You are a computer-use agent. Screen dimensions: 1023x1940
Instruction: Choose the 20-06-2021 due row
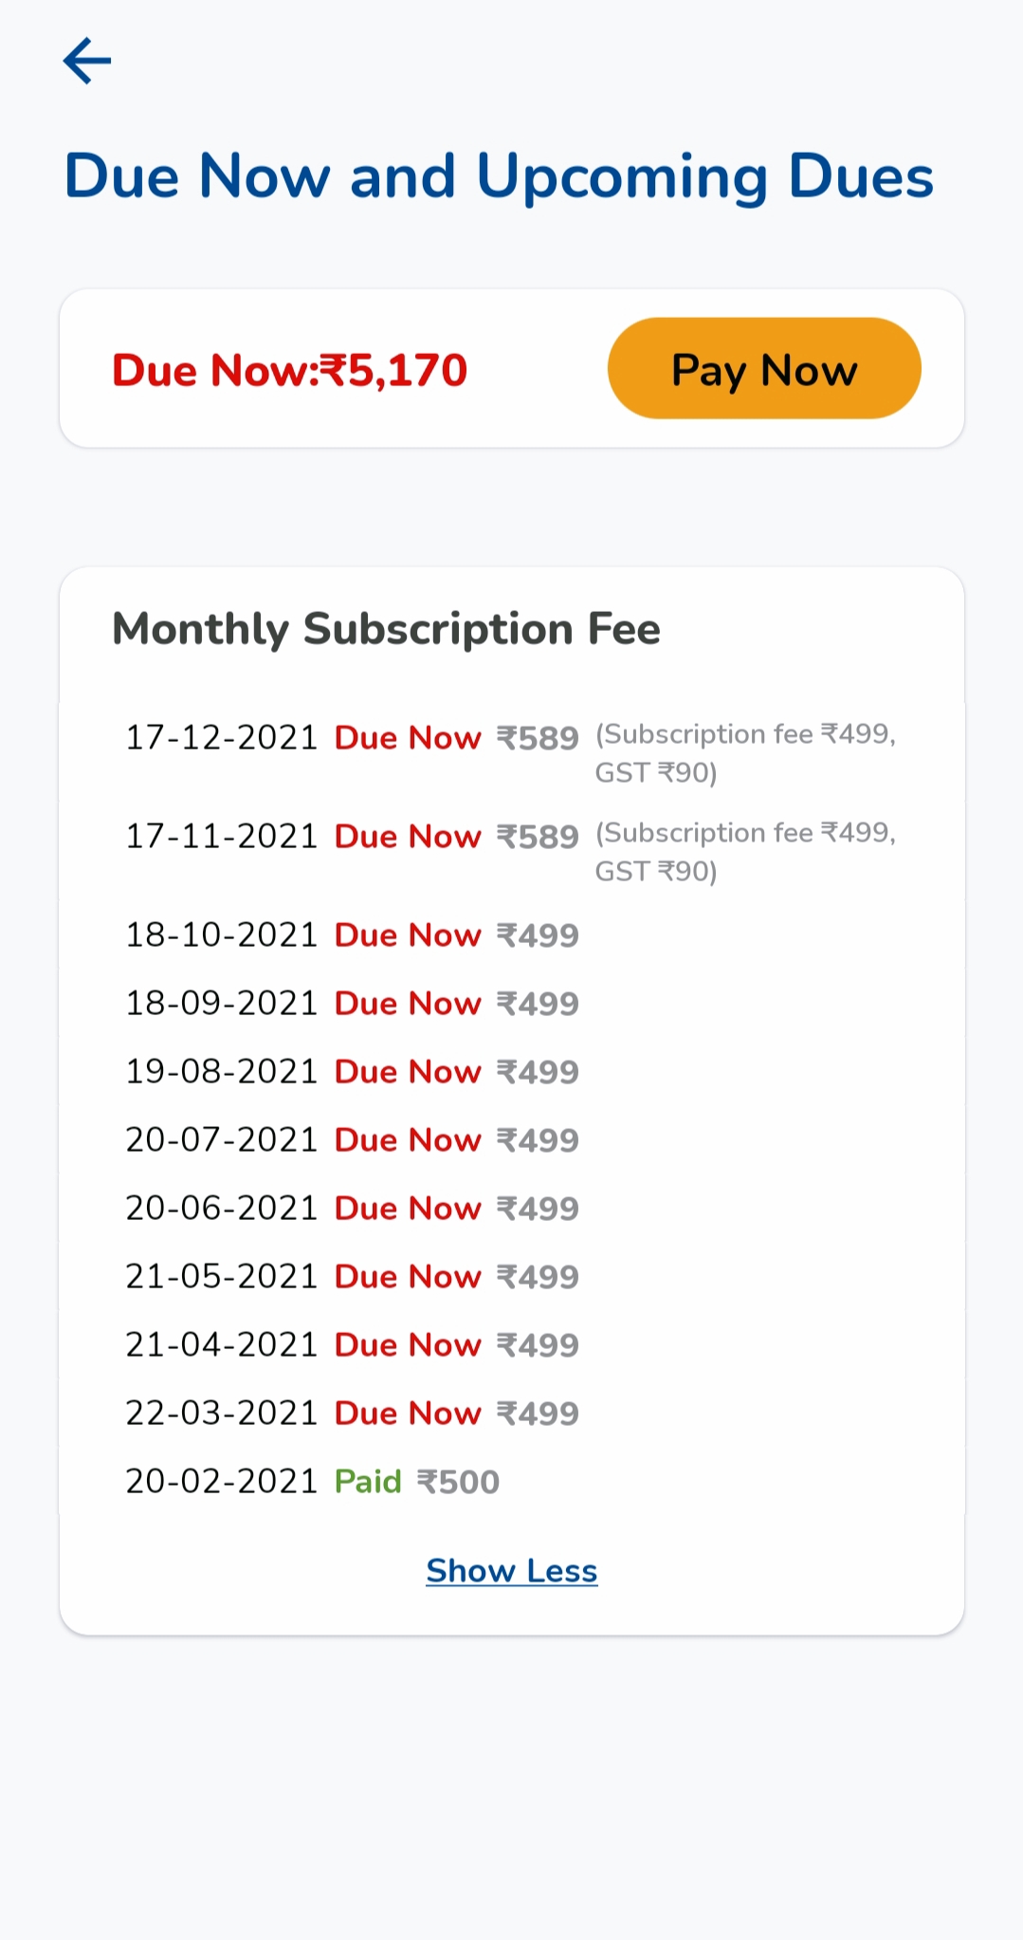pyautogui.click(x=352, y=1209)
